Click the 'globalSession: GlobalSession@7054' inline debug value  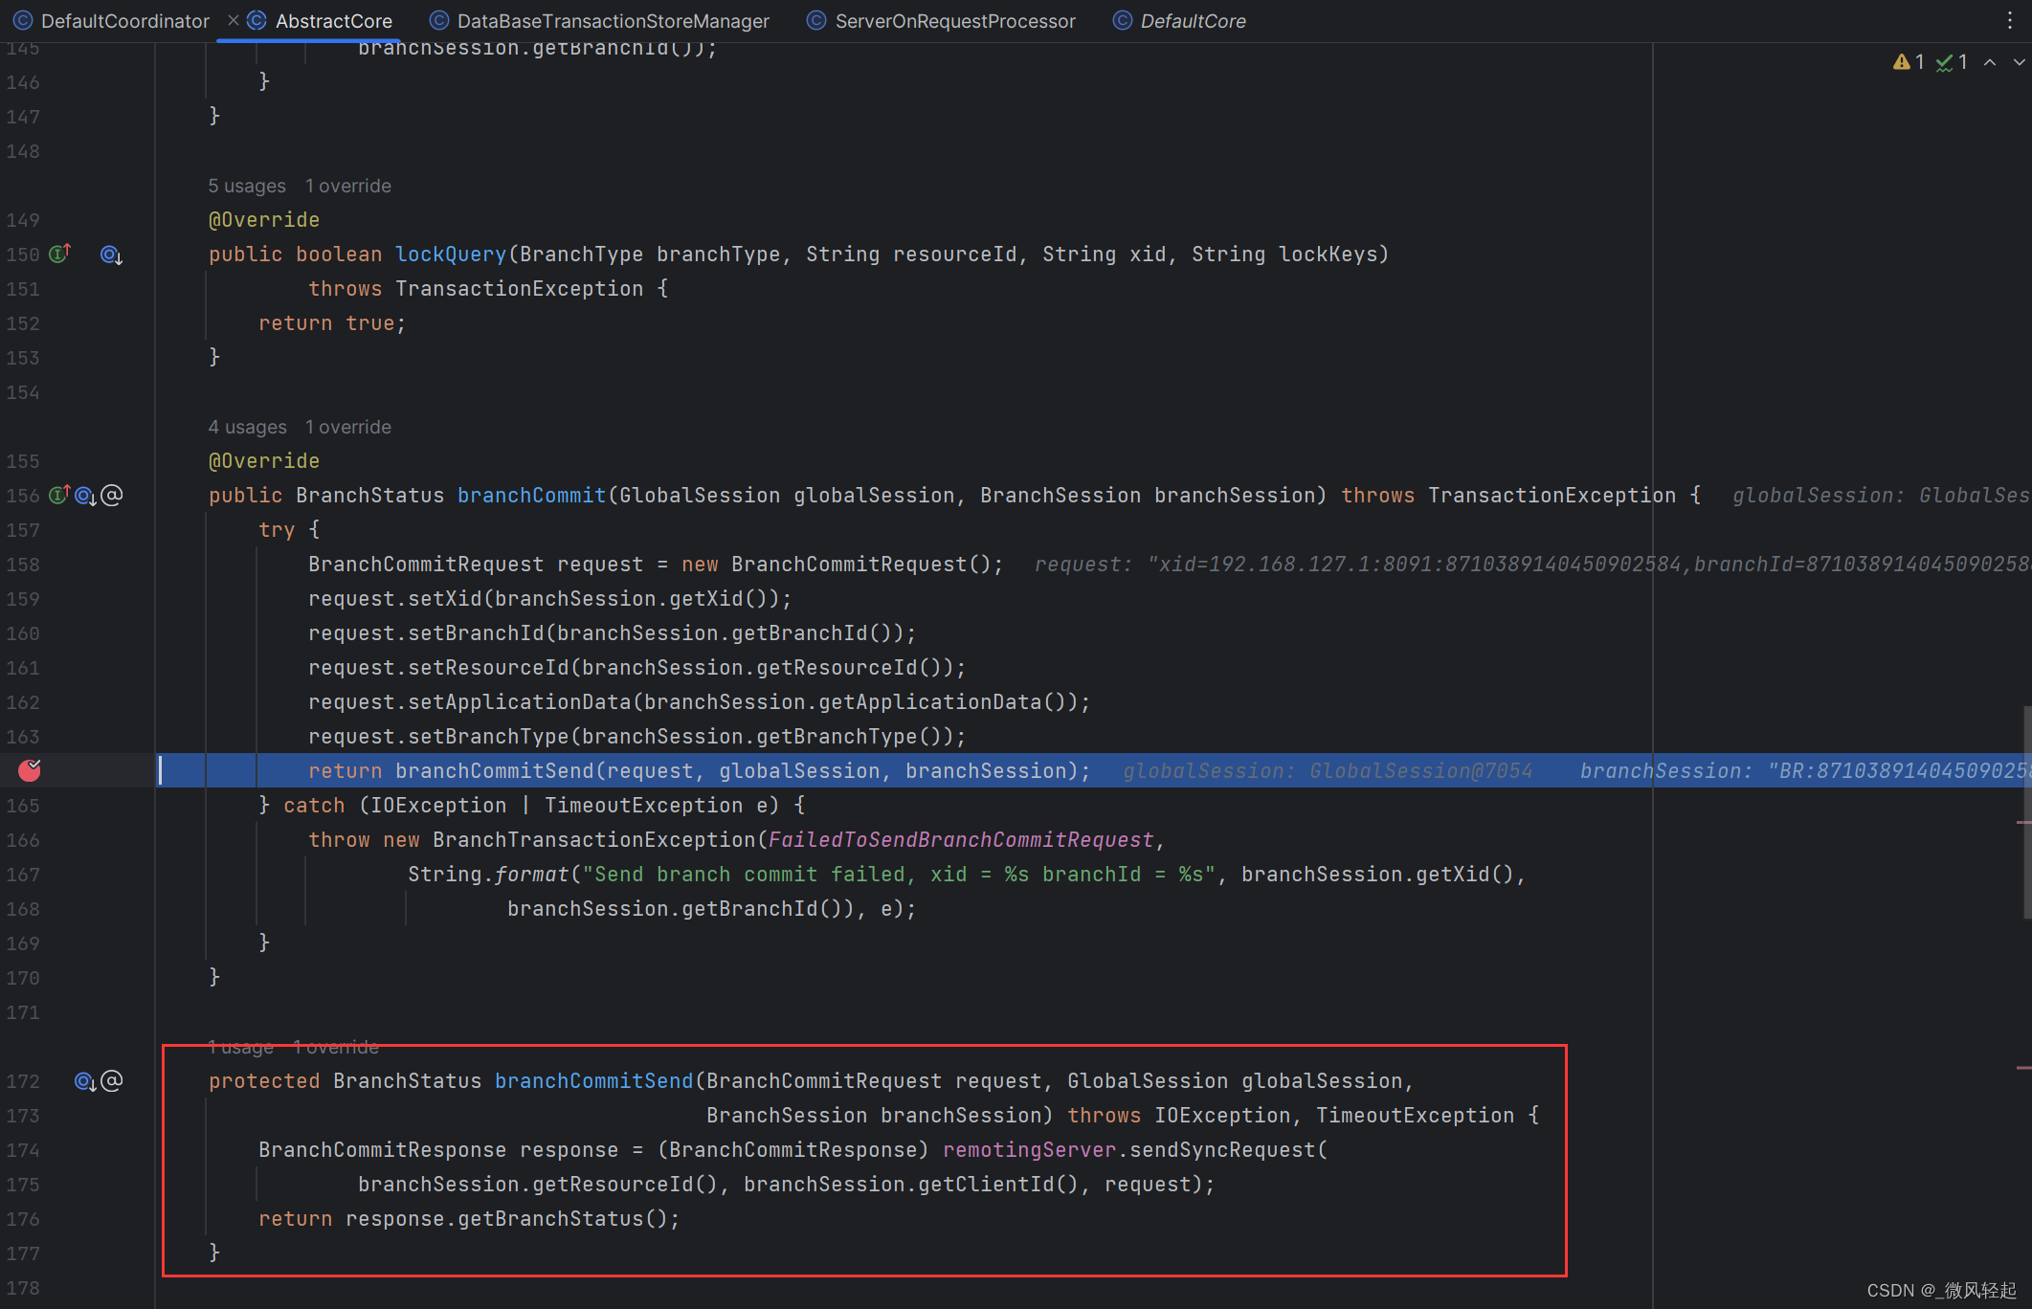1328,771
